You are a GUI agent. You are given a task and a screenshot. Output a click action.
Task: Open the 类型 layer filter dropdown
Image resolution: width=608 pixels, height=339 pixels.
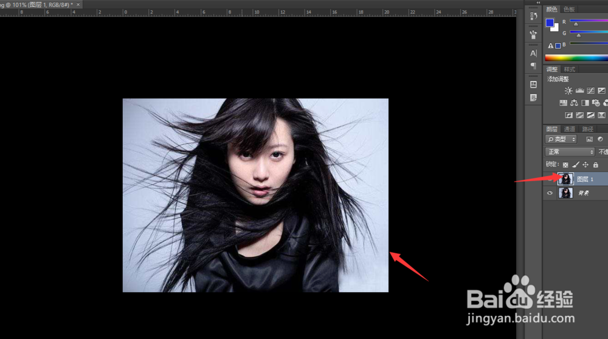(561, 139)
